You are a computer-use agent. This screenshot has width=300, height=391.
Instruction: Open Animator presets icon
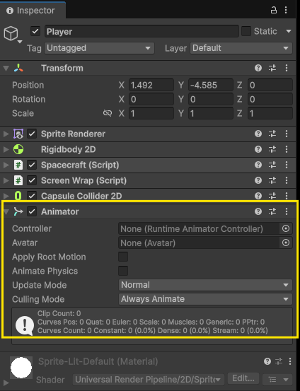tap(272, 211)
